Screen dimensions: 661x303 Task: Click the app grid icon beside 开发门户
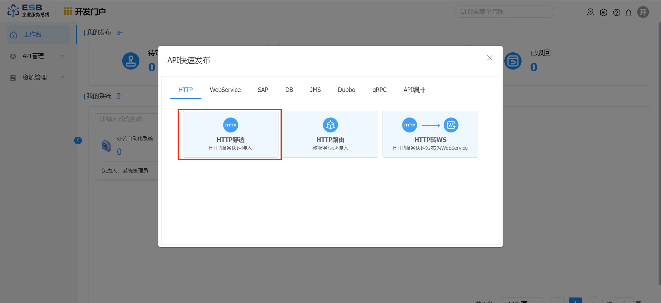68,12
